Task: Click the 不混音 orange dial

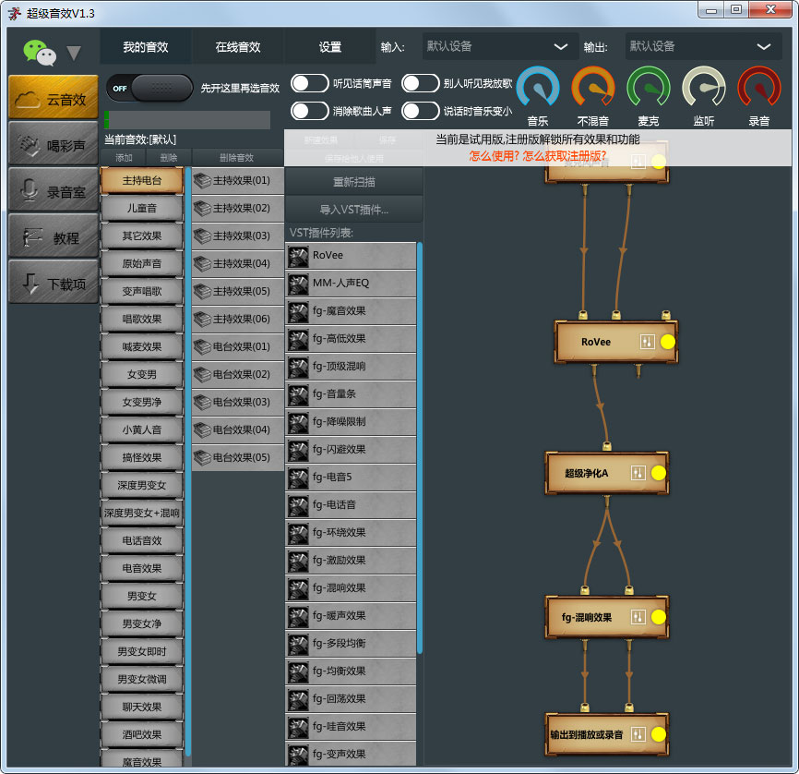Action: 593,90
